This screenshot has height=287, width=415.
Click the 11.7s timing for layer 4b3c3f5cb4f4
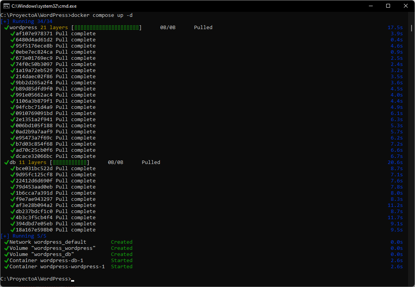click(395, 218)
